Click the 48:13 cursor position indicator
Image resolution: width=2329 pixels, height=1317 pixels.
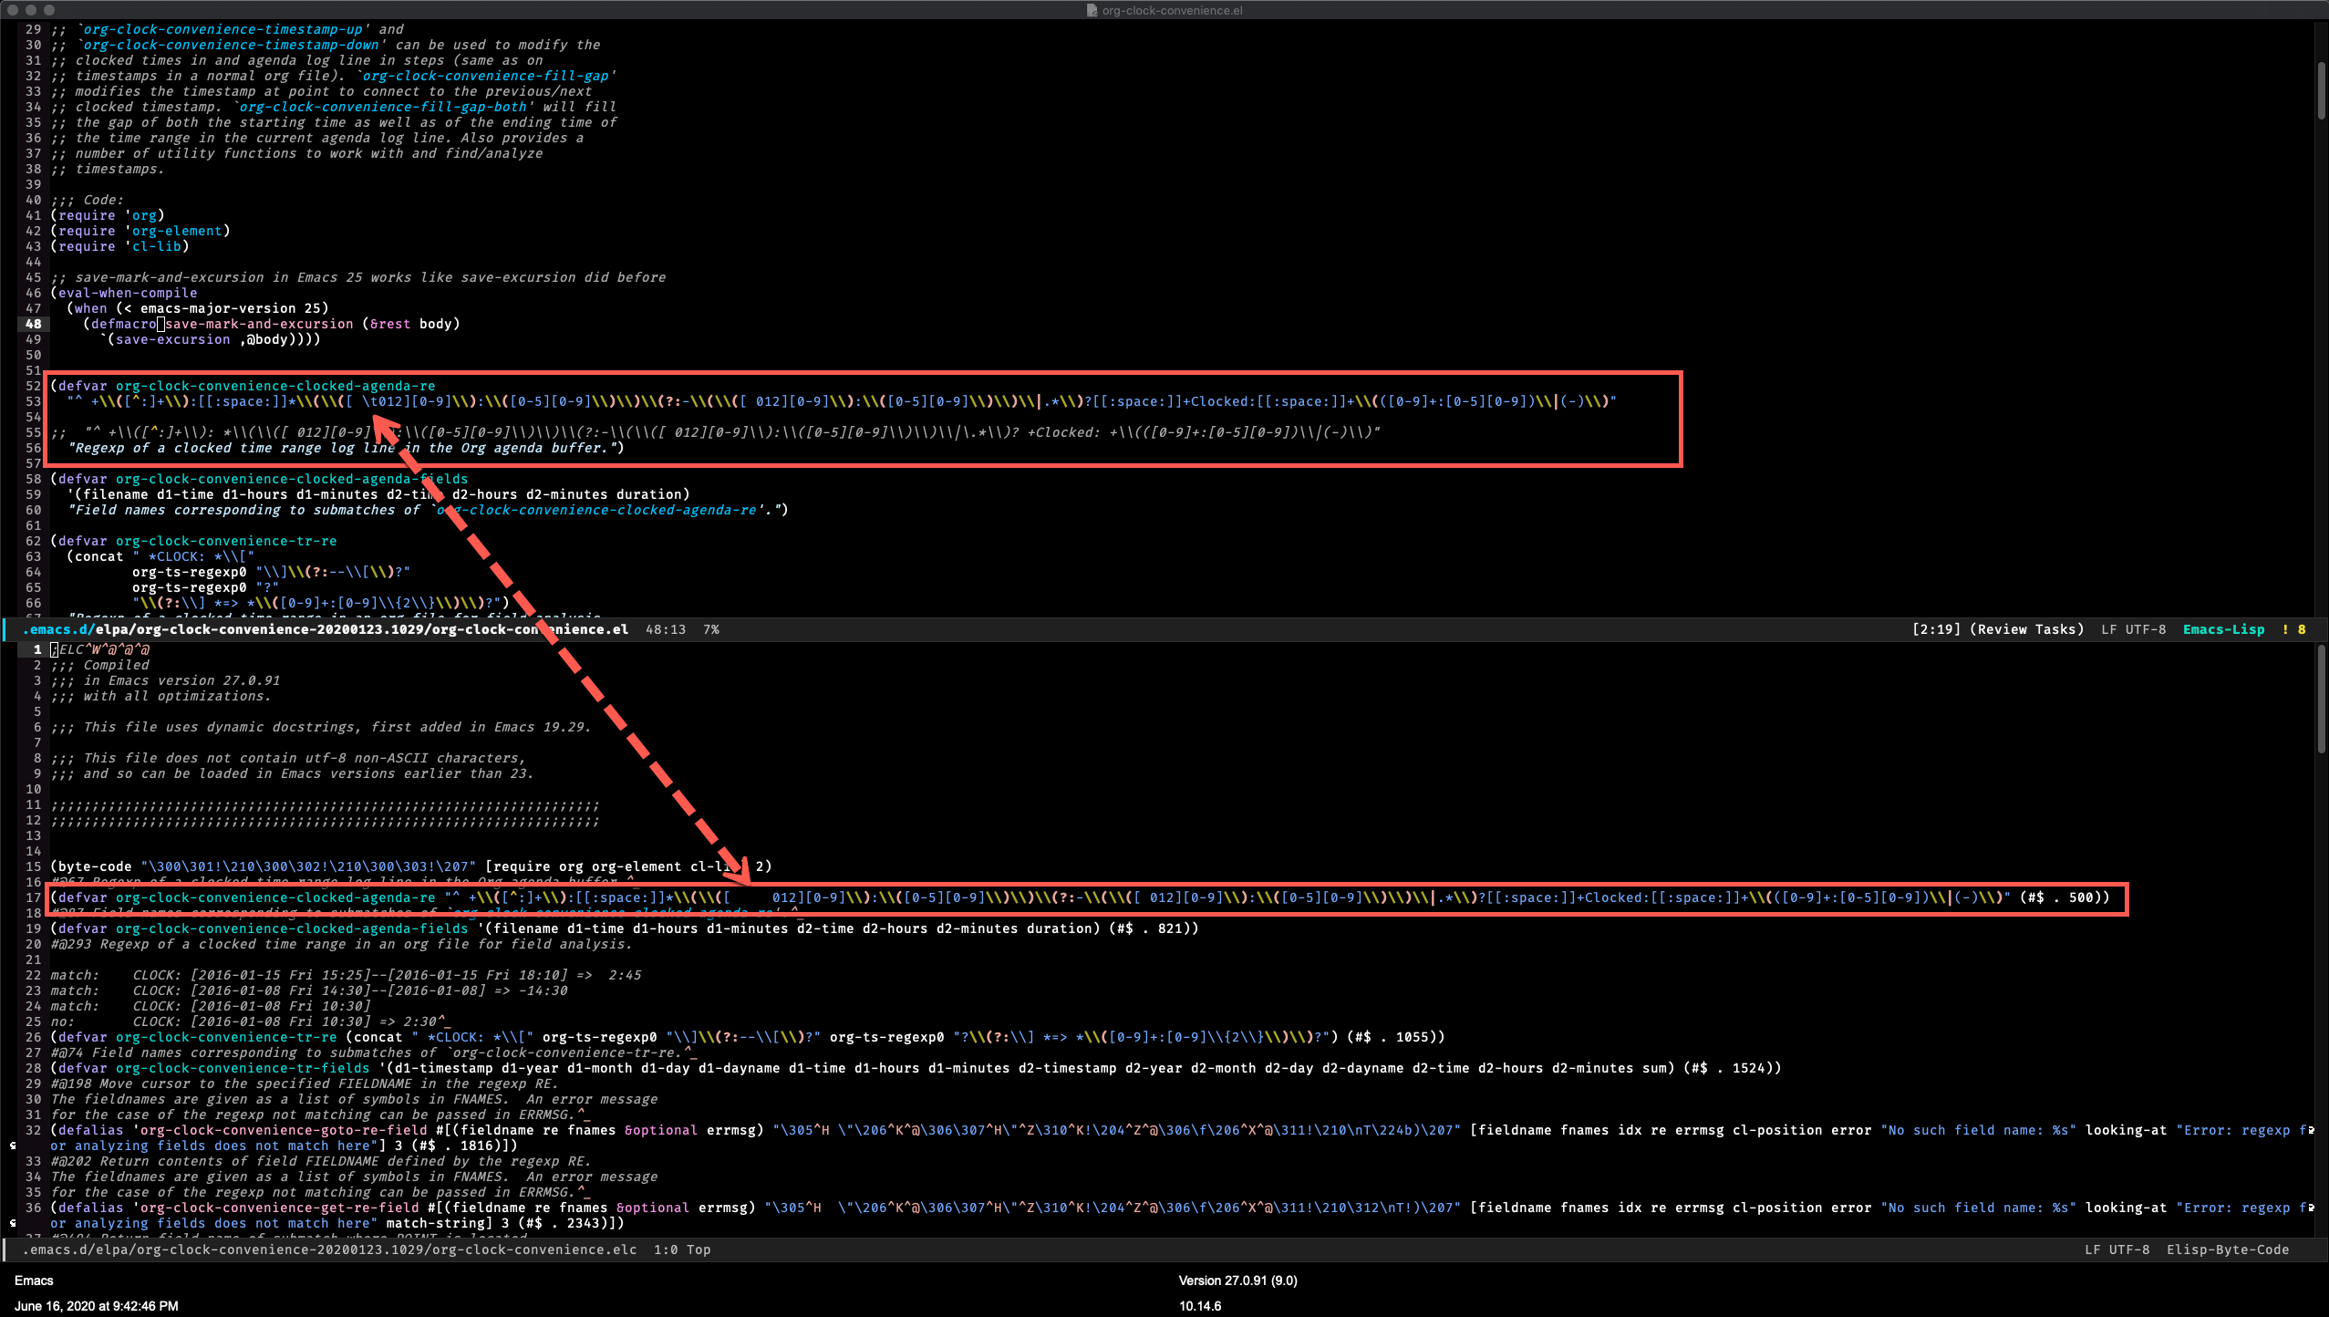pyautogui.click(x=665, y=629)
